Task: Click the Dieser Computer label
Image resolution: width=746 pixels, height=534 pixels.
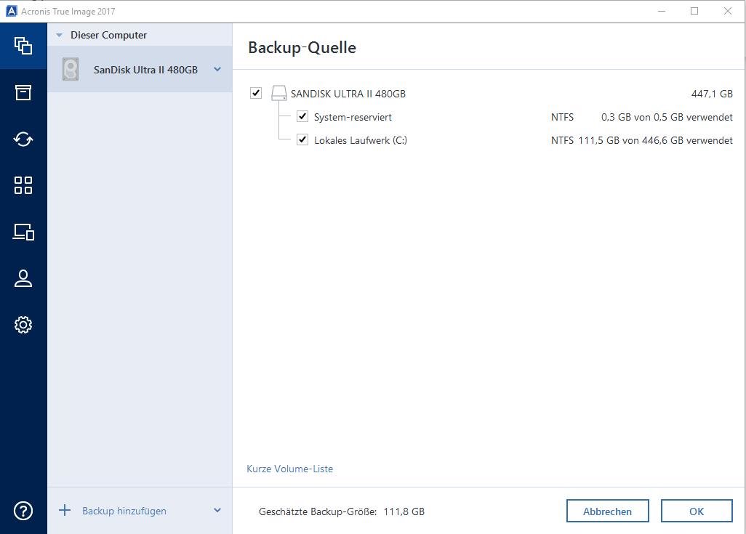Action: coord(108,35)
